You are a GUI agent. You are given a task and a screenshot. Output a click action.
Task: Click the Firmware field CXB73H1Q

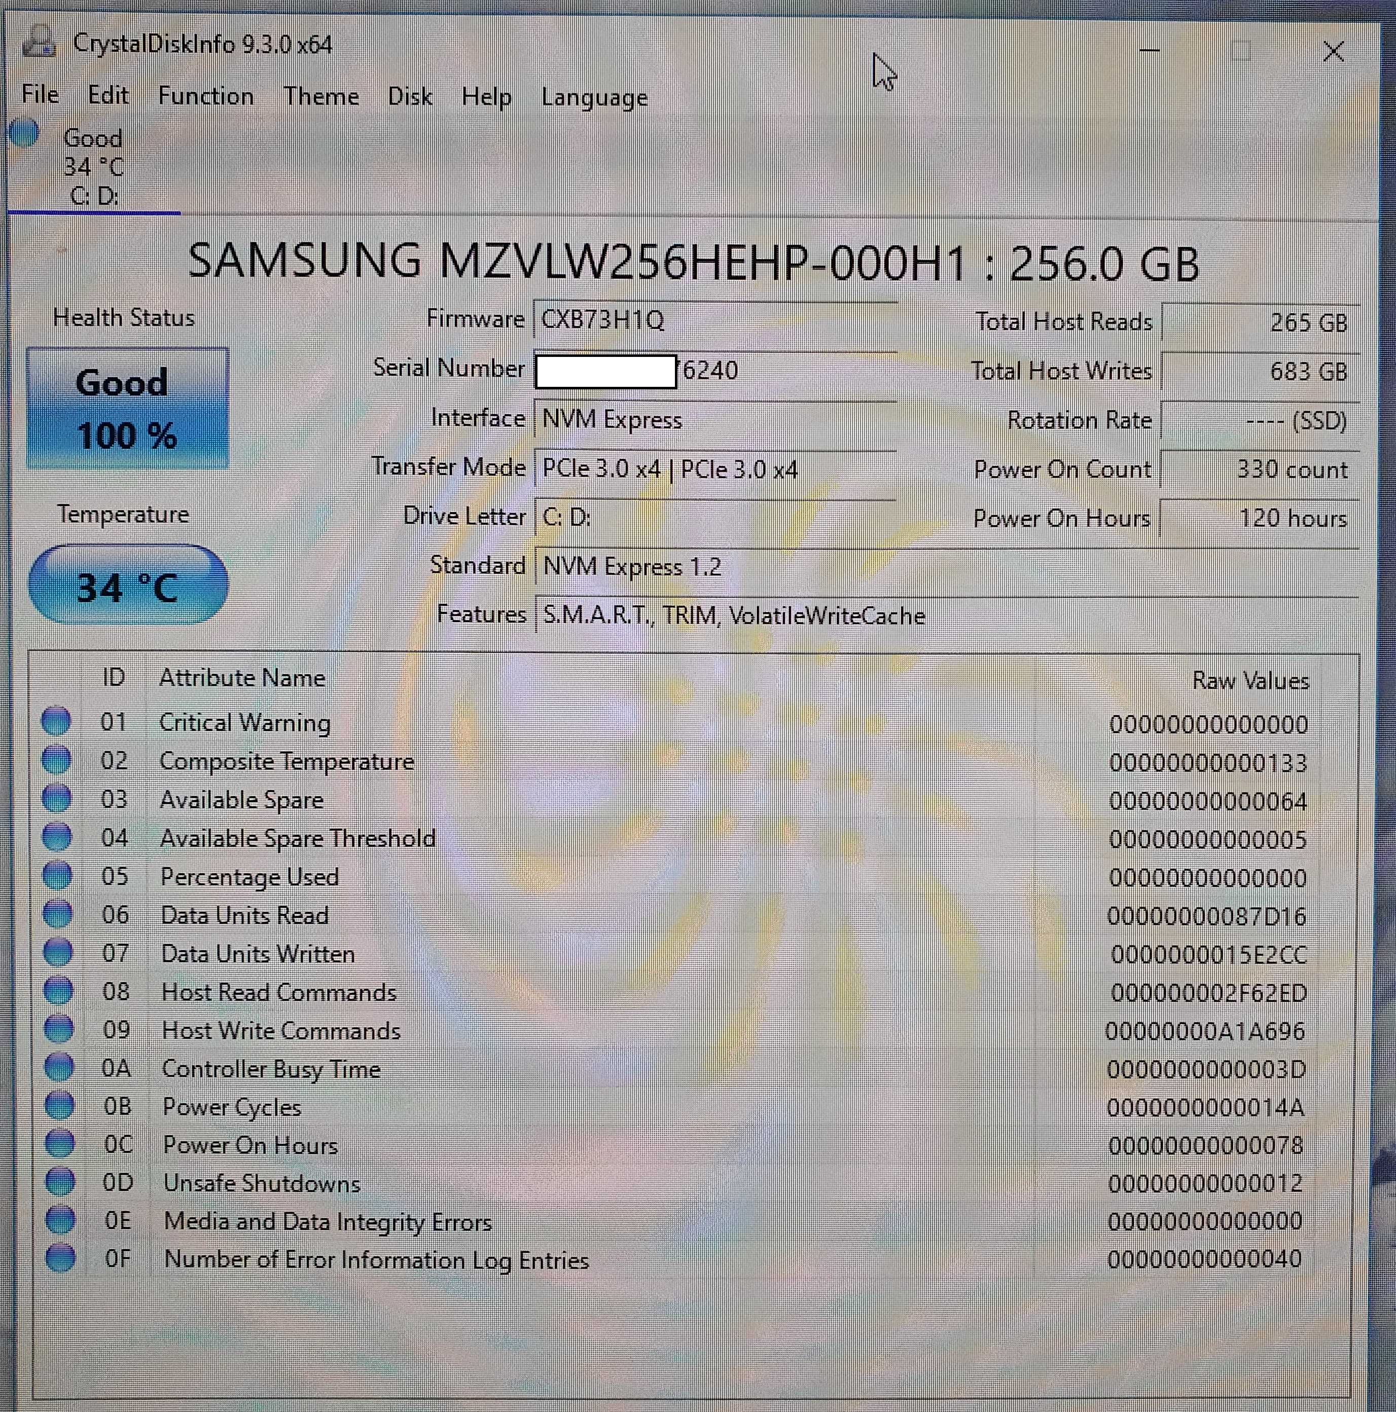[x=715, y=320]
